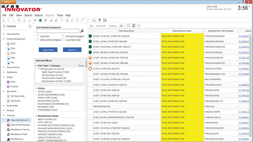The width and height of the screenshot is (253, 142).
Task: Export results to Excel
Action: pos(40,20)
